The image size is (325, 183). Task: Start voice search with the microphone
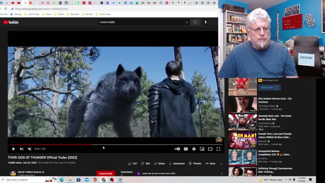(x=206, y=22)
